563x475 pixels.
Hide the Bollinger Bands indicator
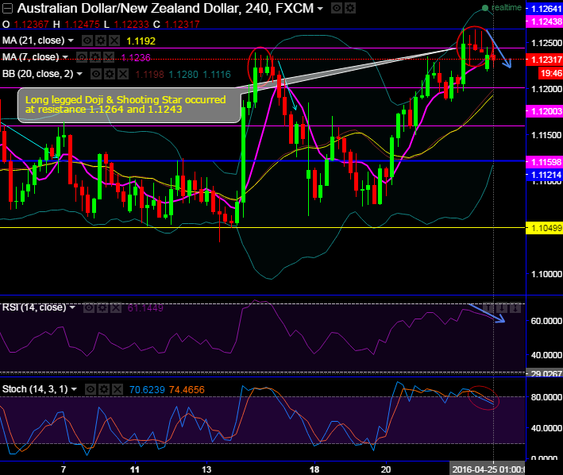pyautogui.click(x=96, y=74)
